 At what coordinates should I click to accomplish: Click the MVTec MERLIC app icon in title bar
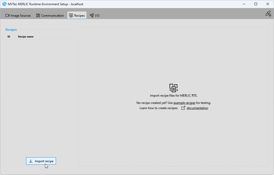point(4,4)
